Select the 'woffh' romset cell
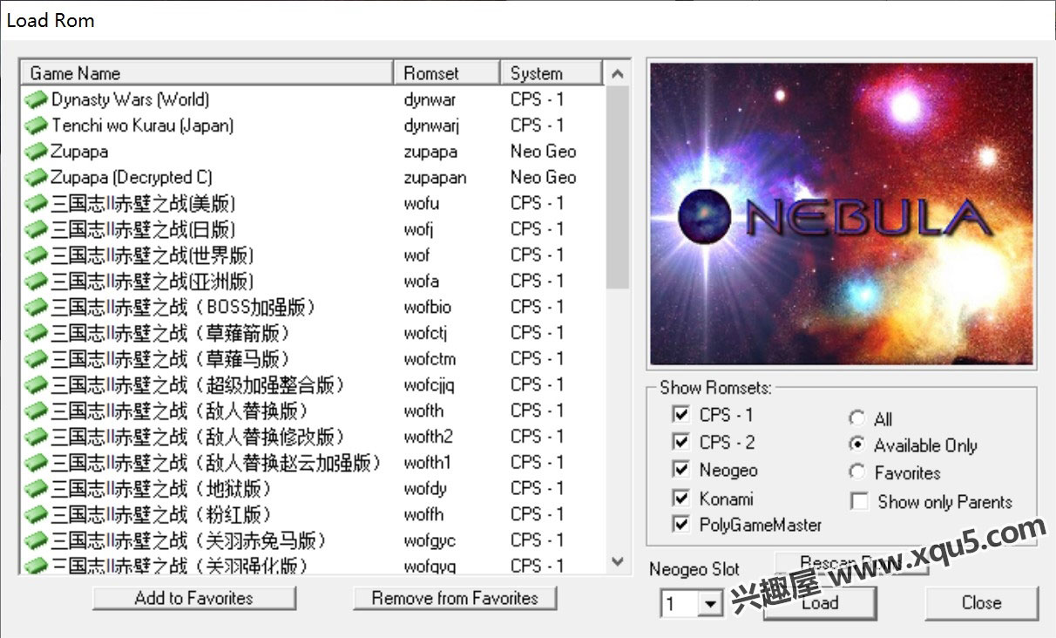1056x638 pixels. (423, 515)
